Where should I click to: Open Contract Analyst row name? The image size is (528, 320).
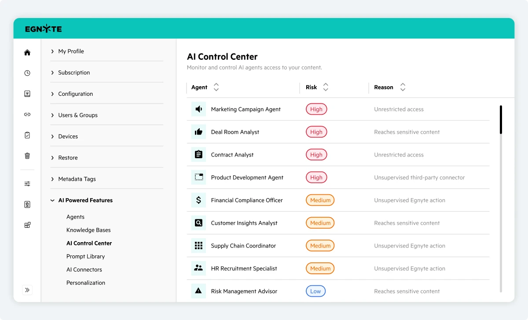coord(232,155)
